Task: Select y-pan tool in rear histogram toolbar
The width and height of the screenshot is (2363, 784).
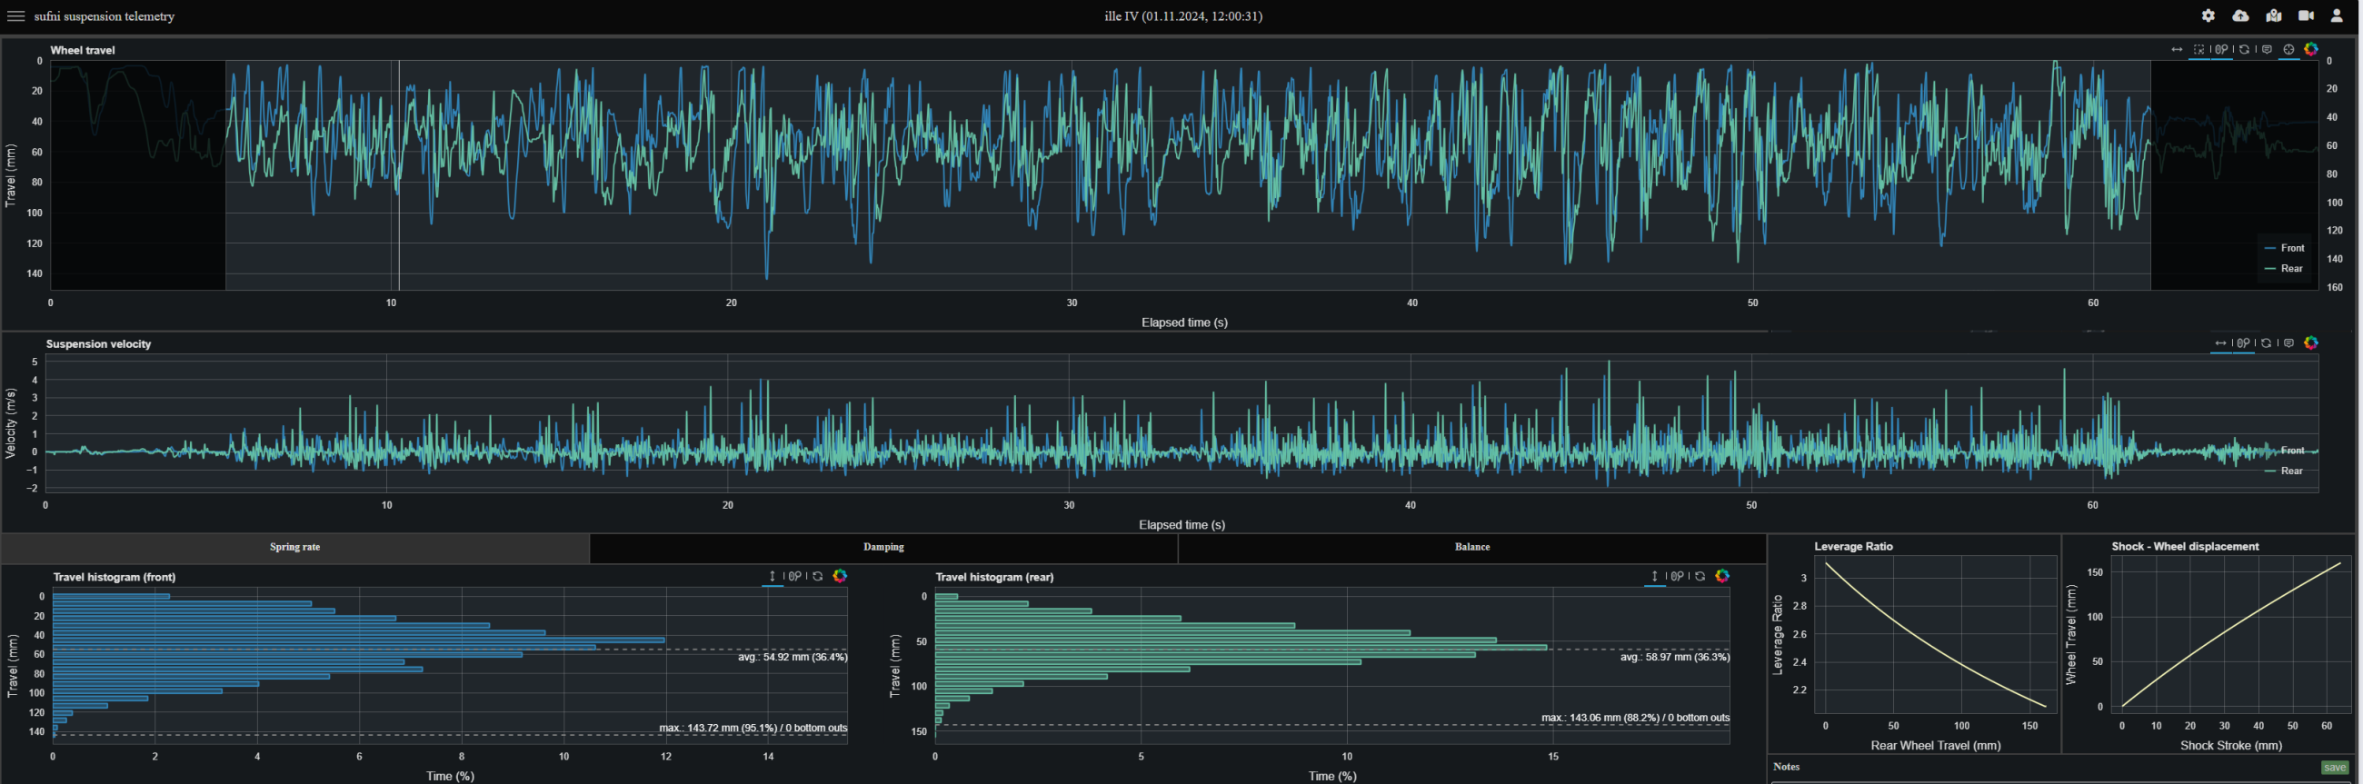Action: tap(1655, 576)
